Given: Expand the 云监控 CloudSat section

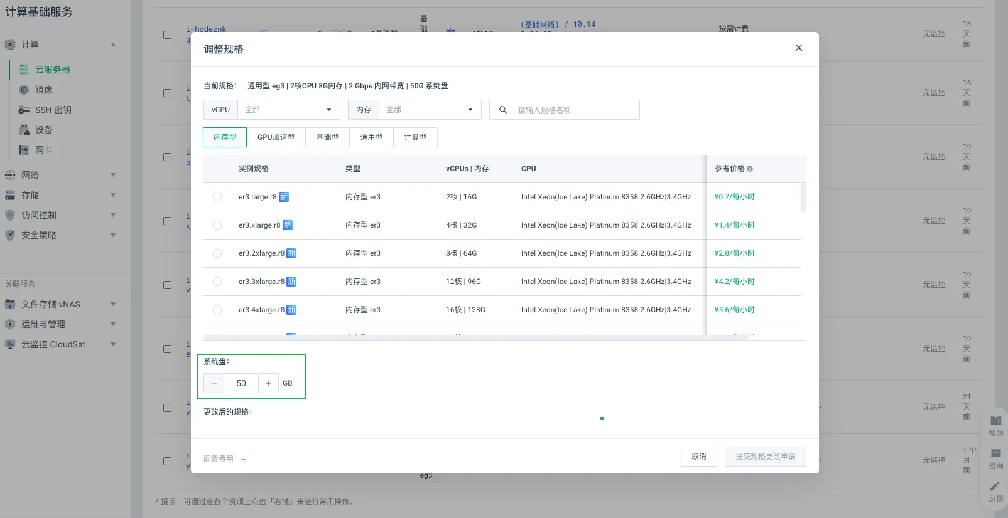Looking at the screenshot, I should (113, 344).
